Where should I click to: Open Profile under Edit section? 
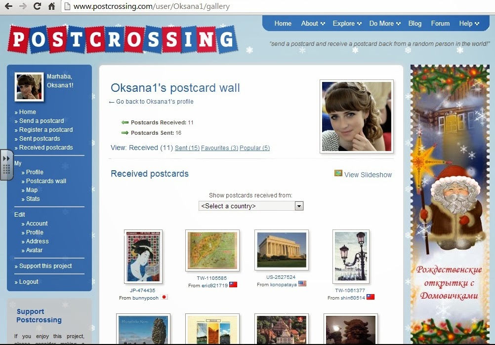[x=35, y=232]
